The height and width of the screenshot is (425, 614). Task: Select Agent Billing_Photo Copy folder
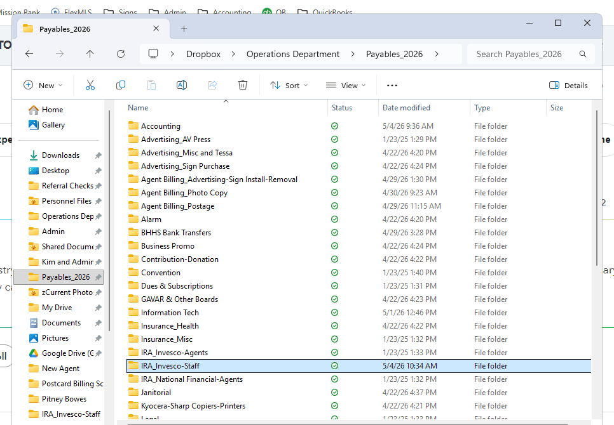coord(358,193)
